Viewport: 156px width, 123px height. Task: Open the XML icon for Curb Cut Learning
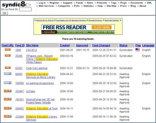[x=8, y=68]
